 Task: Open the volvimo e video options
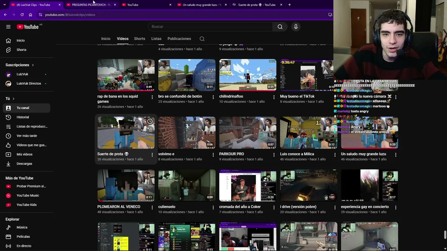pos(213,154)
